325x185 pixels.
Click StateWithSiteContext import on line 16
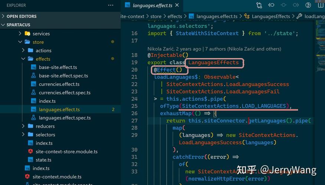click(x=207, y=33)
